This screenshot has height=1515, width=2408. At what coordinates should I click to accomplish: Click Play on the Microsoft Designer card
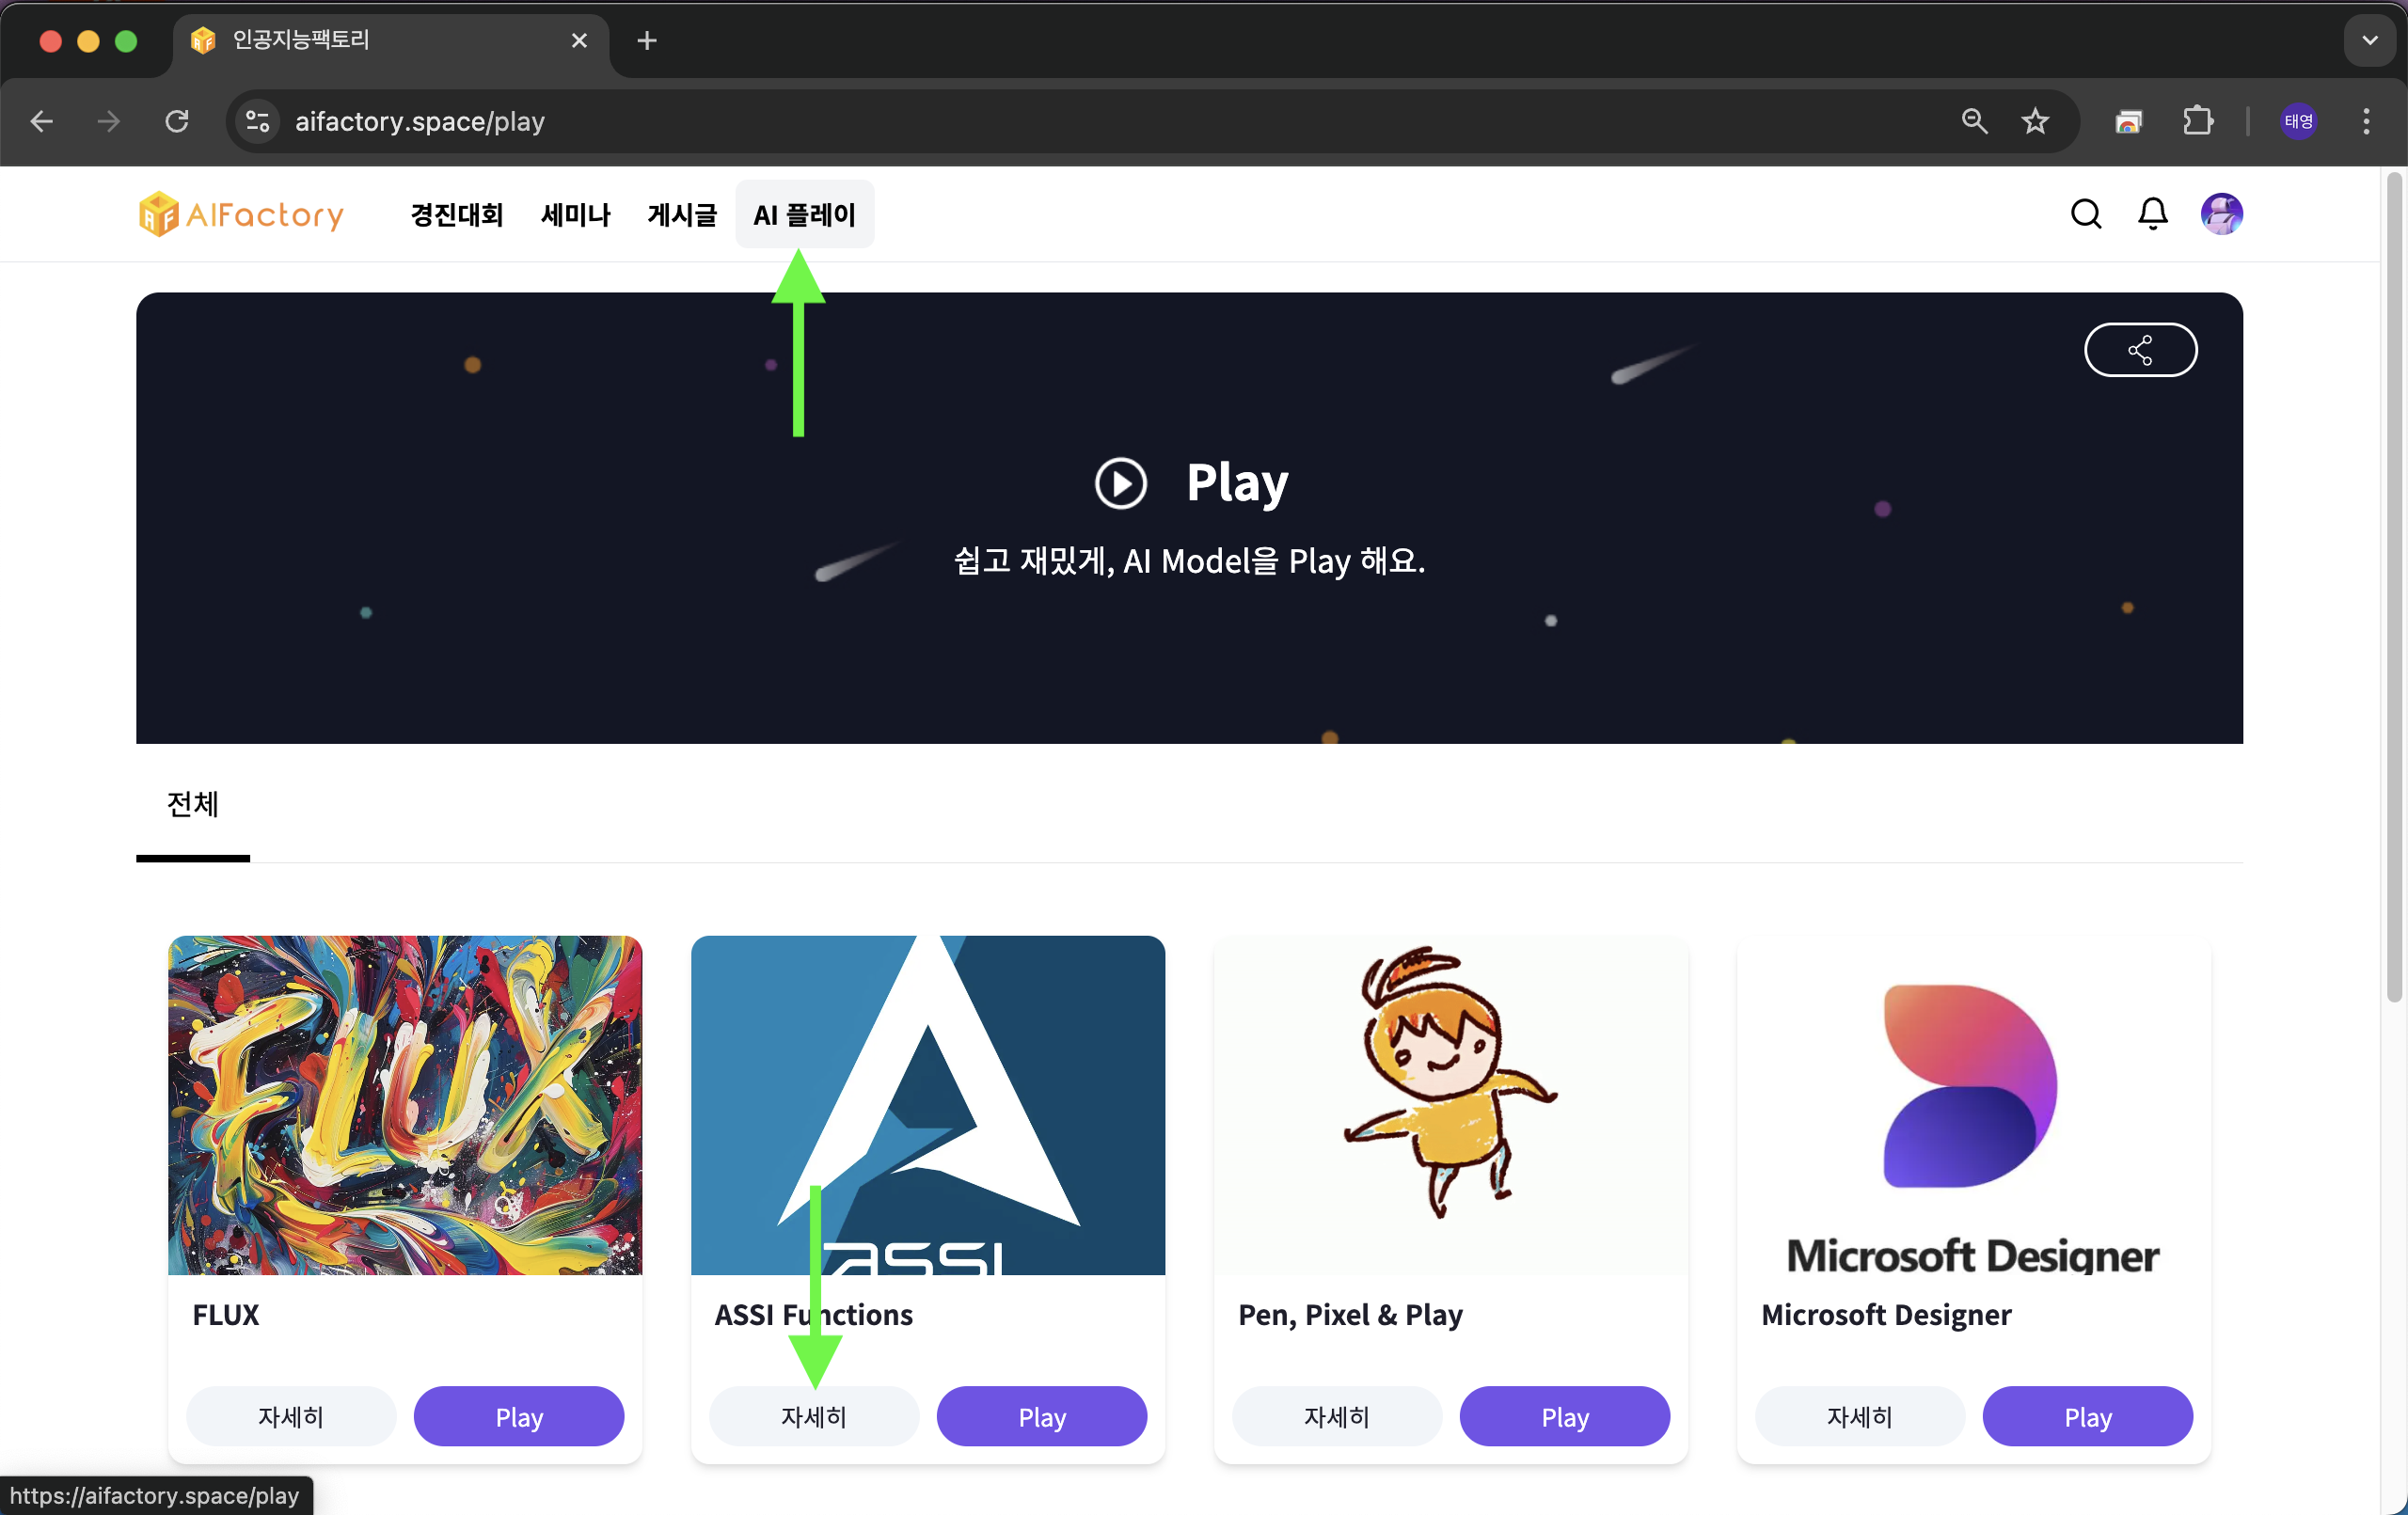(2088, 1417)
